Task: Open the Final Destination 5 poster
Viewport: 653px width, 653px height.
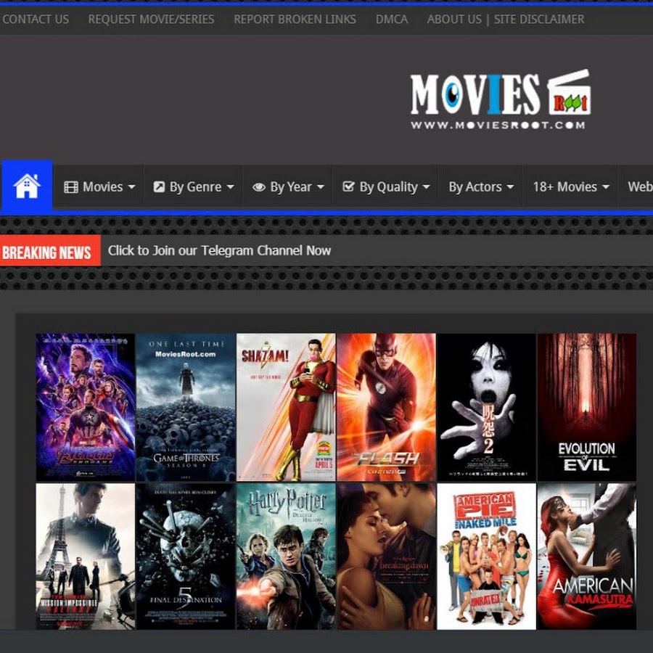Action: click(186, 556)
